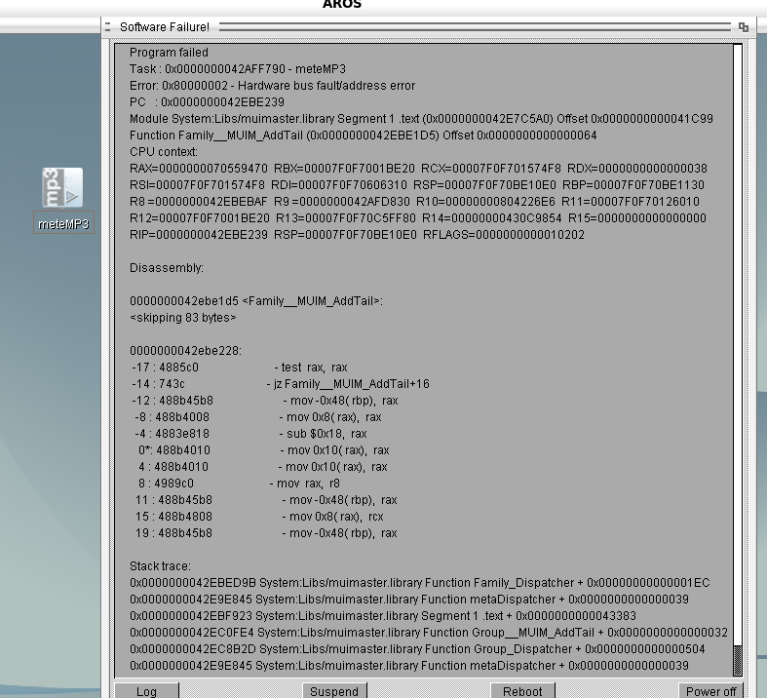767x698 pixels.
Task: Click the R12=00007F0F7001BE20 register line
Action: coord(418,218)
